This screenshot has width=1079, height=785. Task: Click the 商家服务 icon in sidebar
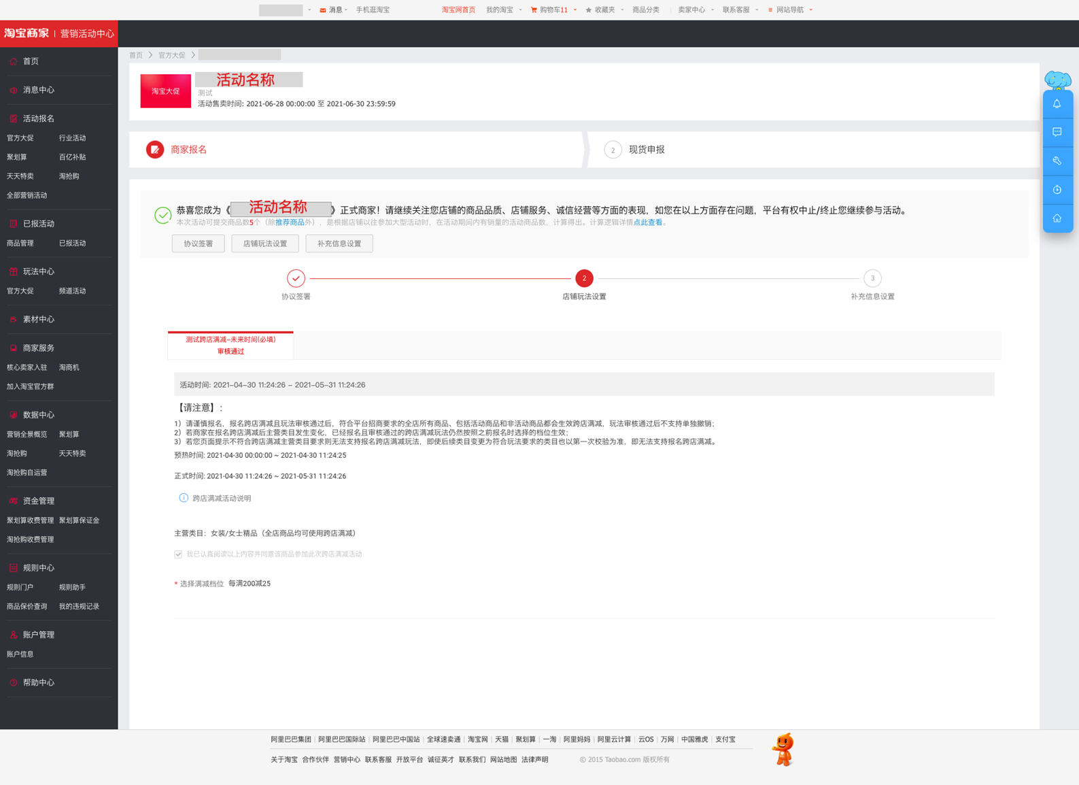[13, 348]
